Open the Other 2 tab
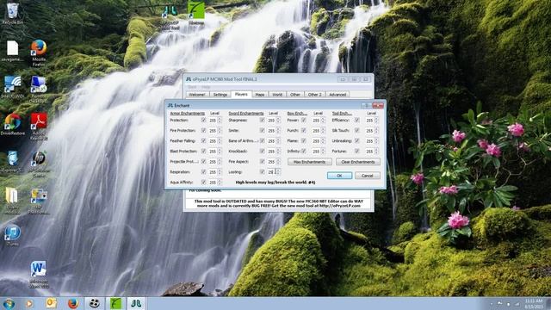 314,95
